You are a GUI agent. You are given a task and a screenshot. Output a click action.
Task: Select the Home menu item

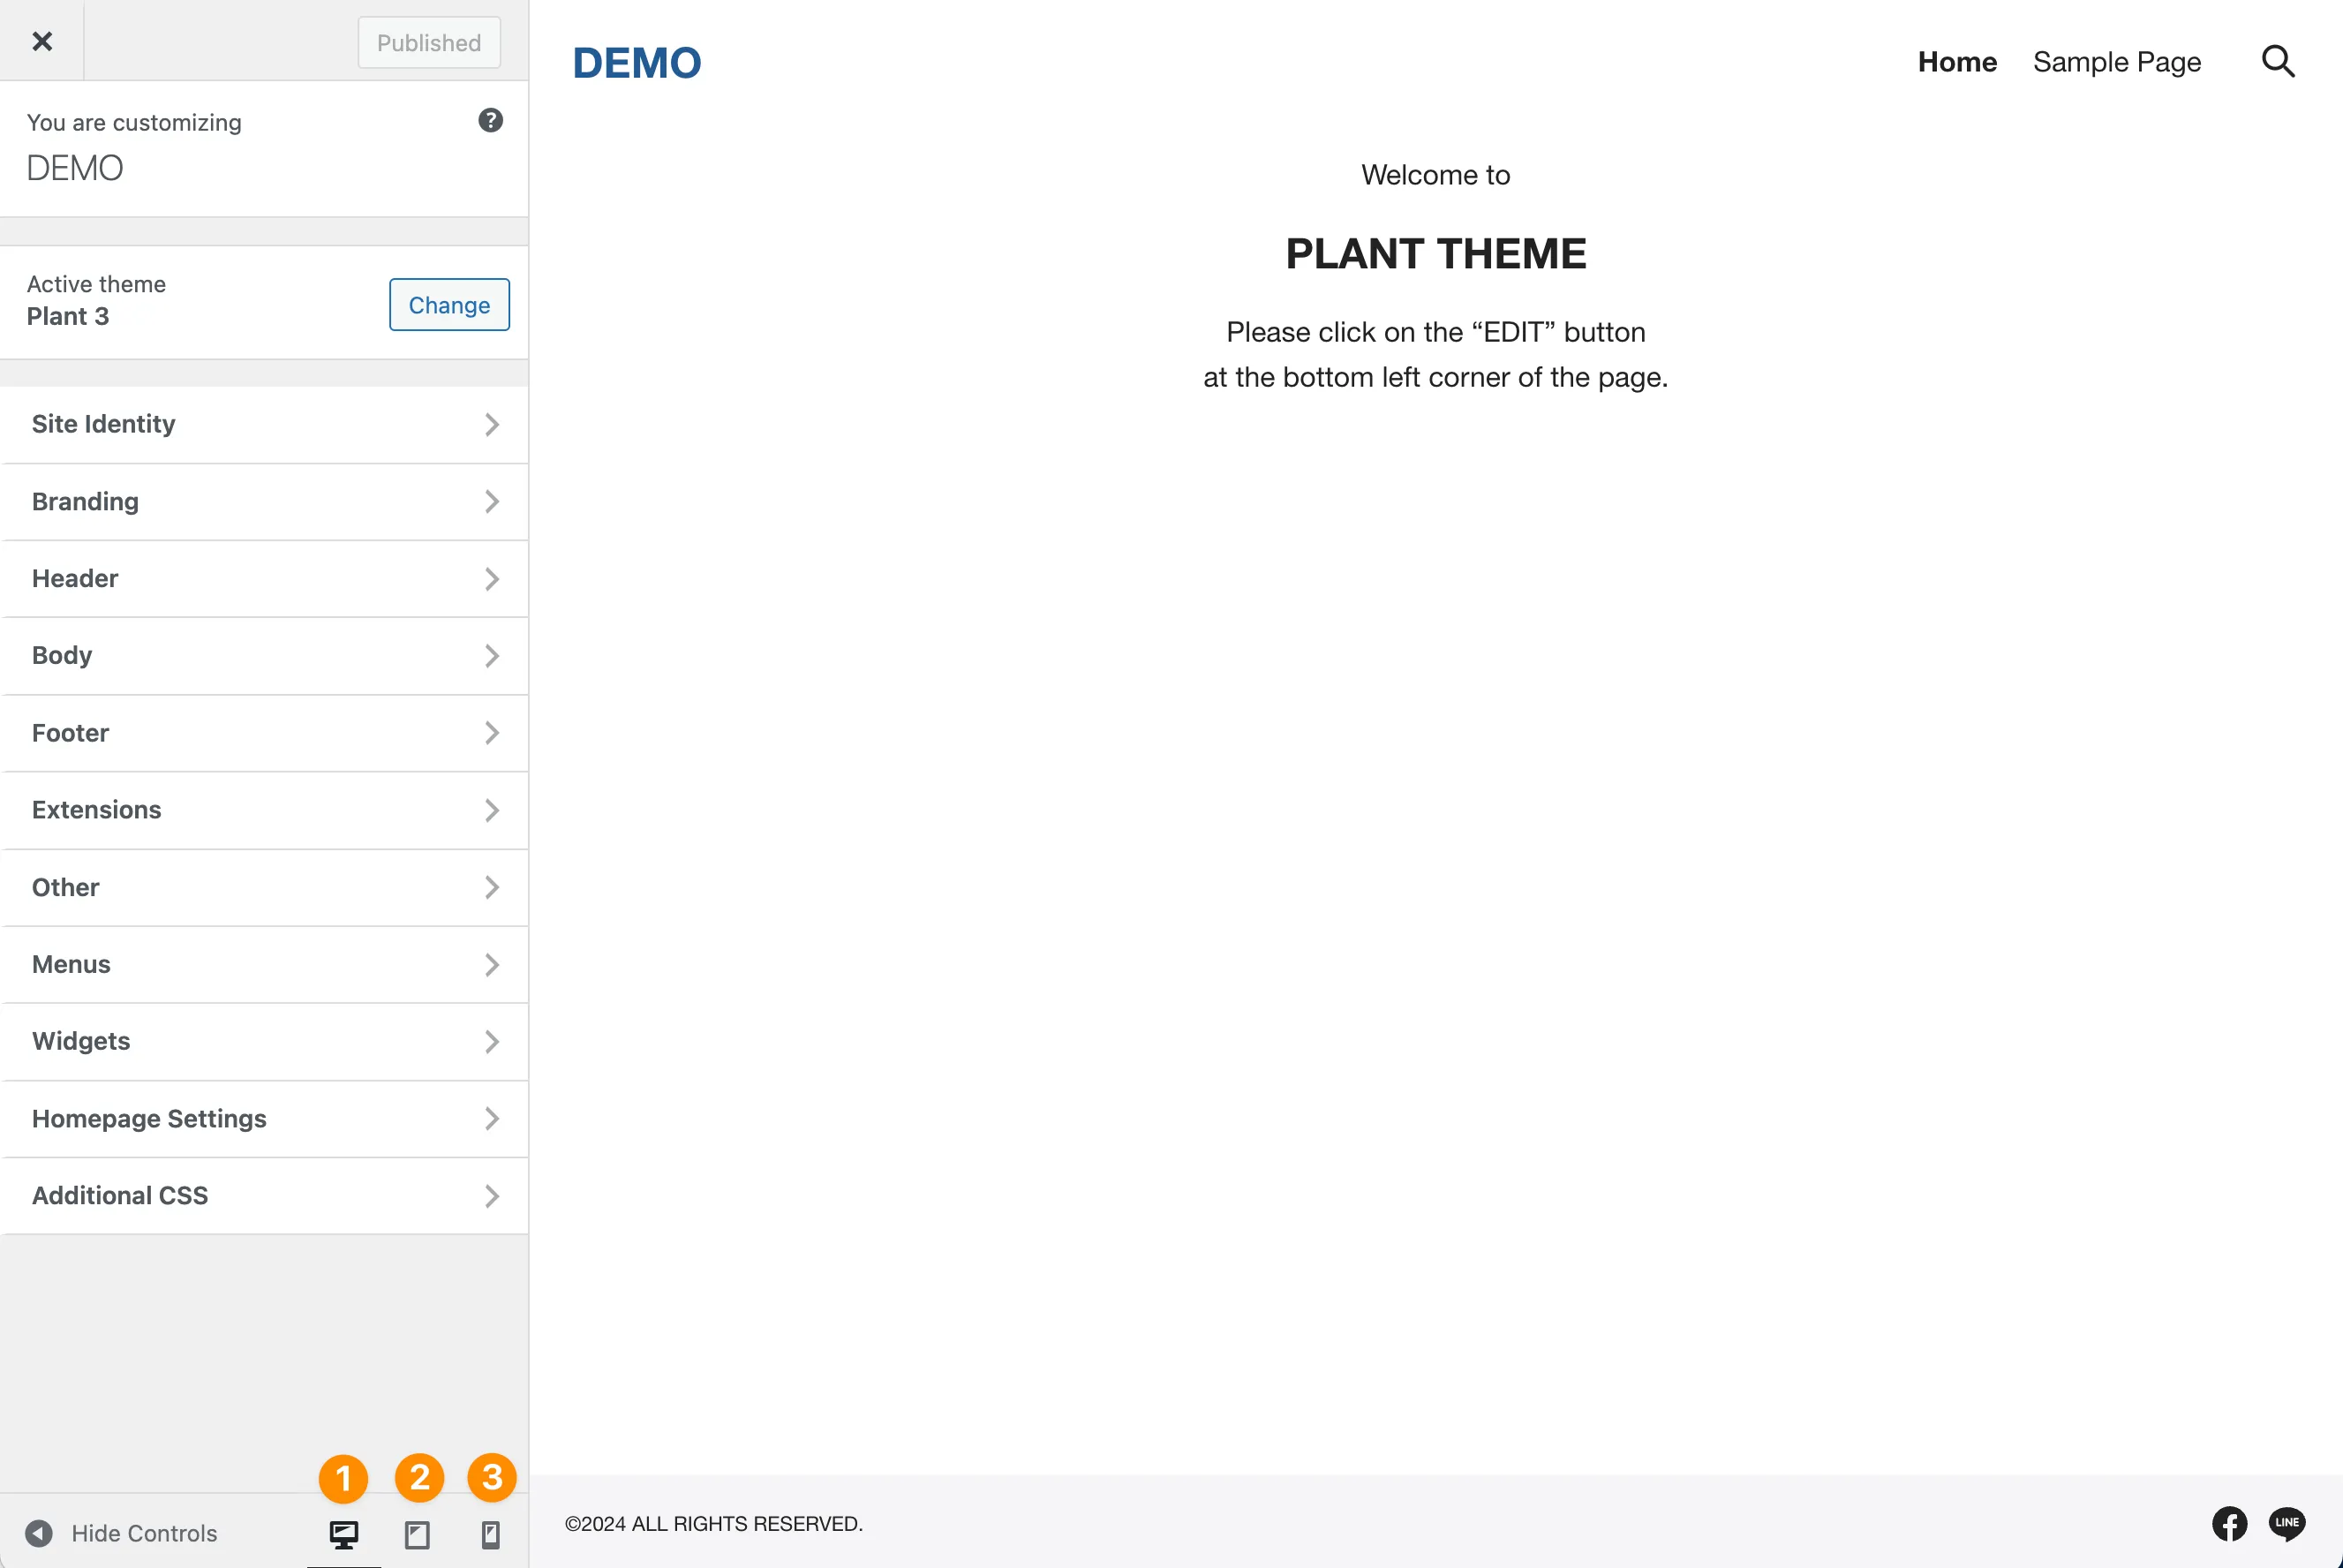1956,61
